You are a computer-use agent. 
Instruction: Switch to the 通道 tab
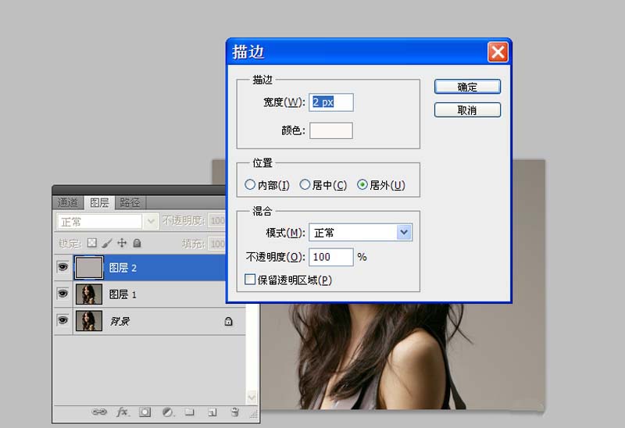[68, 202]
